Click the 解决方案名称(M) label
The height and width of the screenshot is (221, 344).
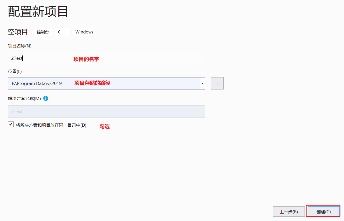coord(25,99)
